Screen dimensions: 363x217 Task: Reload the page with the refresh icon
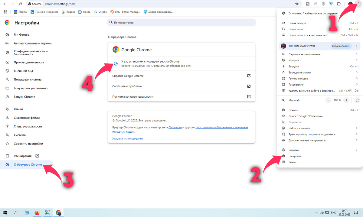tap(20, 4)
